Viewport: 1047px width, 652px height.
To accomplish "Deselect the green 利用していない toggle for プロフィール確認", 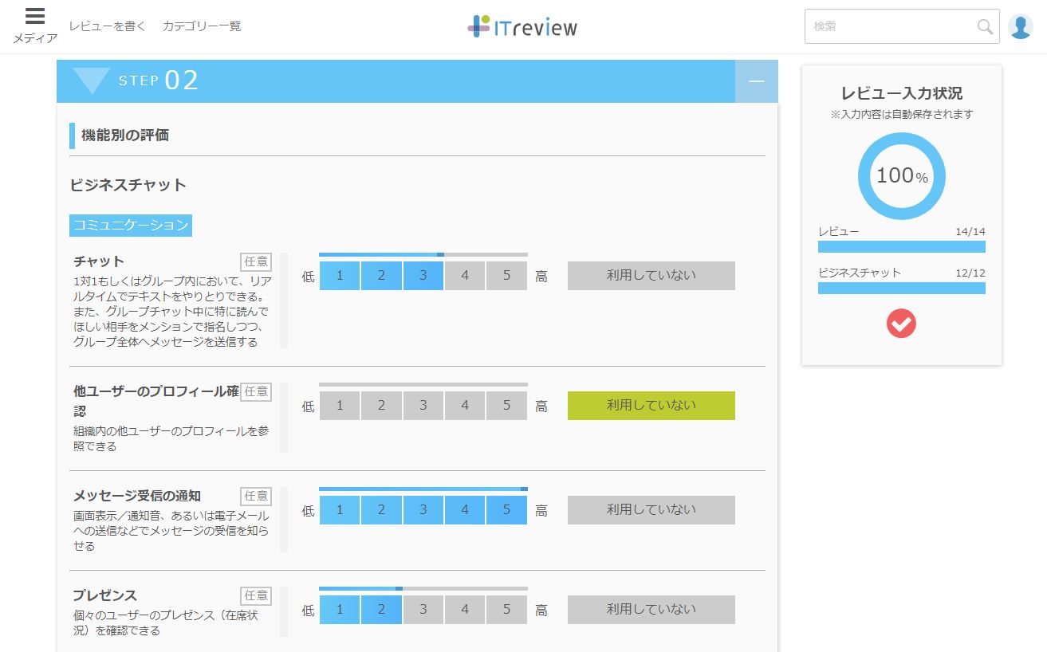I will (x=651, y=406).
